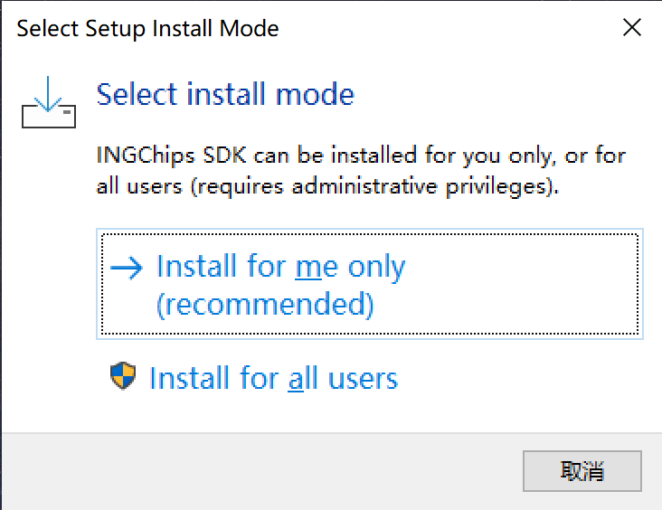This screenshot has height=510, width=662.
Task: Click the (recommended) text line
Action: click(x=265, y=304)
